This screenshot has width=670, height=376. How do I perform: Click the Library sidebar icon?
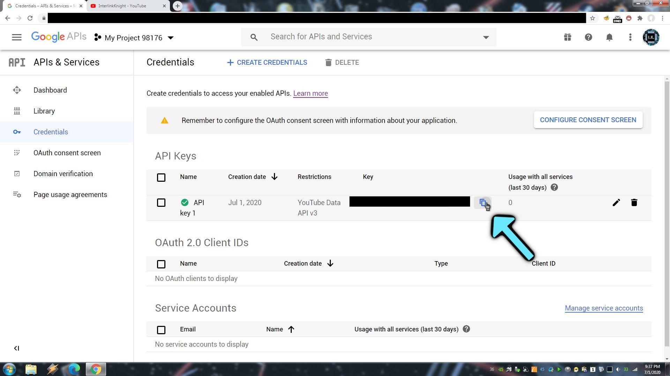[x=16, y=111]
